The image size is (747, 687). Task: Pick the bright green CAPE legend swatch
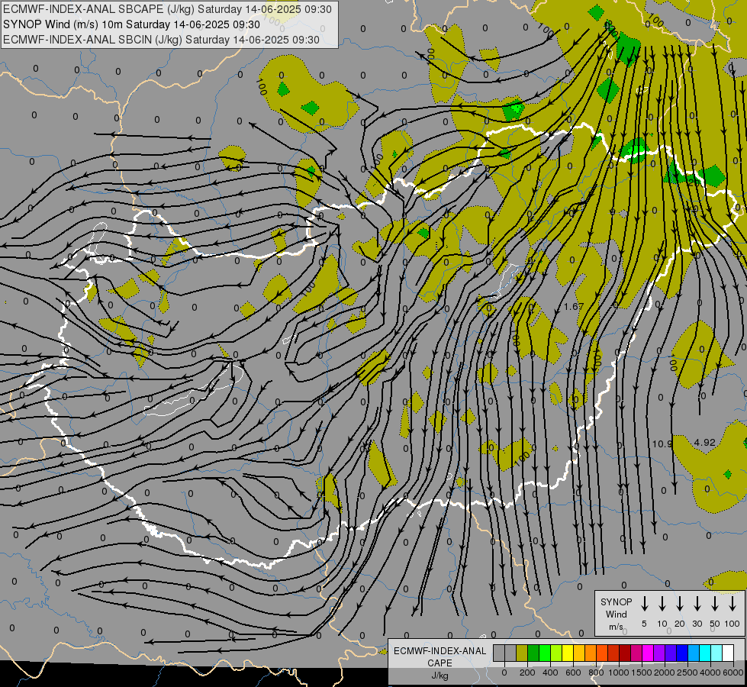(545, 653)
